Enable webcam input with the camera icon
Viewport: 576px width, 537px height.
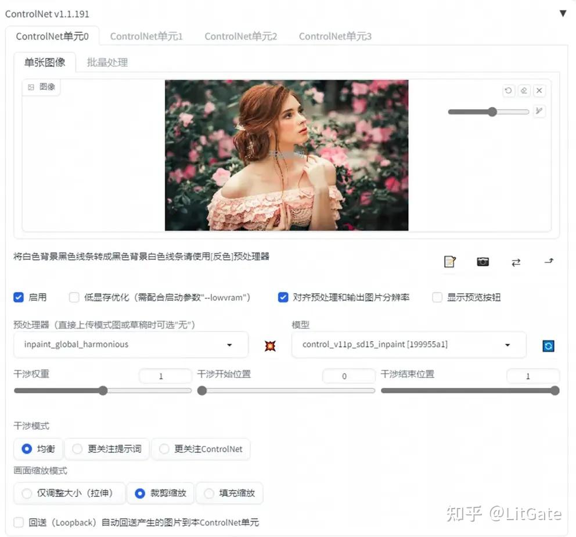point(483,262)
